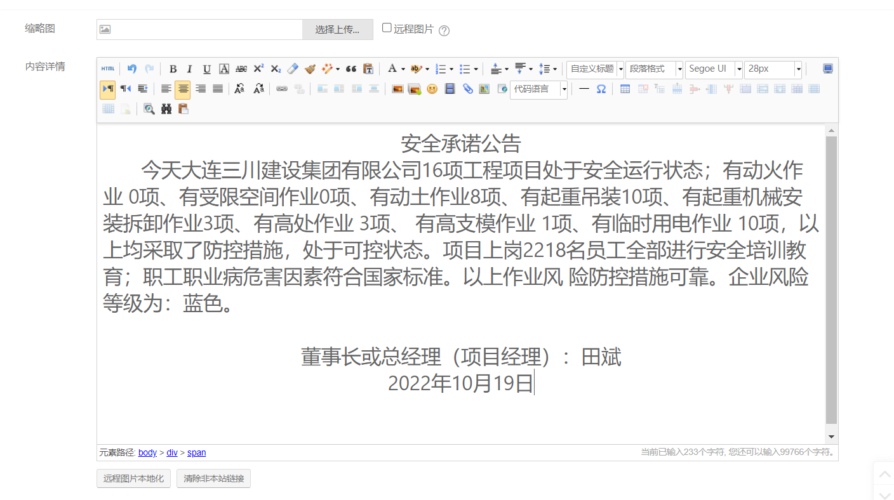This screenshot has height=500, width=894.
Task: Toggle underline formatting
Action: point(206,69)
